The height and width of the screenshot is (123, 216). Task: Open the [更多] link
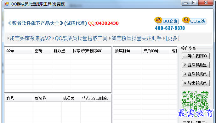tap(173, 38)
